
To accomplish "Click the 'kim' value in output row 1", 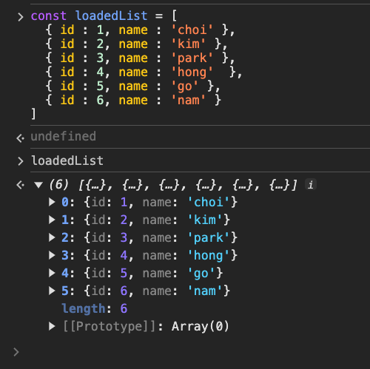I will pyautogui.click(x=205, y=220).
